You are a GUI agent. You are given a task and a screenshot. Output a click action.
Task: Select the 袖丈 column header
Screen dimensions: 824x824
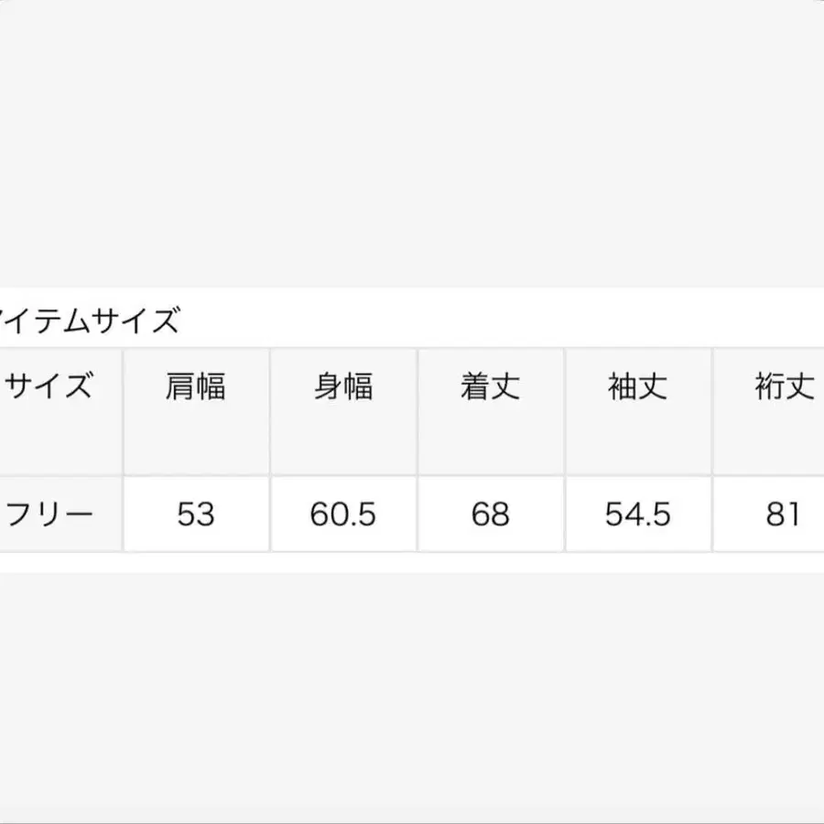click(637, 387)
